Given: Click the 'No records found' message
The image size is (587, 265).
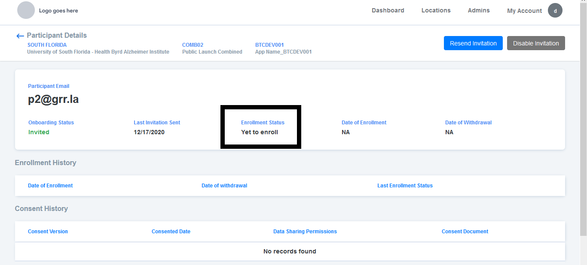Looking at the screenshot, I should click(x=290, y=252).
